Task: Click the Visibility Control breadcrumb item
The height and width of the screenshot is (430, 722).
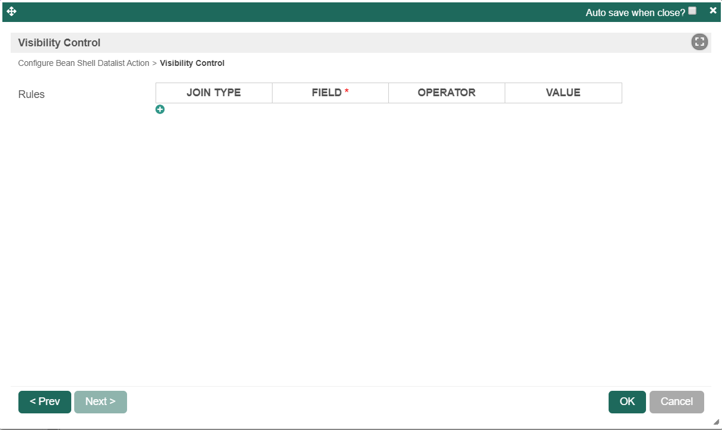Action: pos(192,63)
